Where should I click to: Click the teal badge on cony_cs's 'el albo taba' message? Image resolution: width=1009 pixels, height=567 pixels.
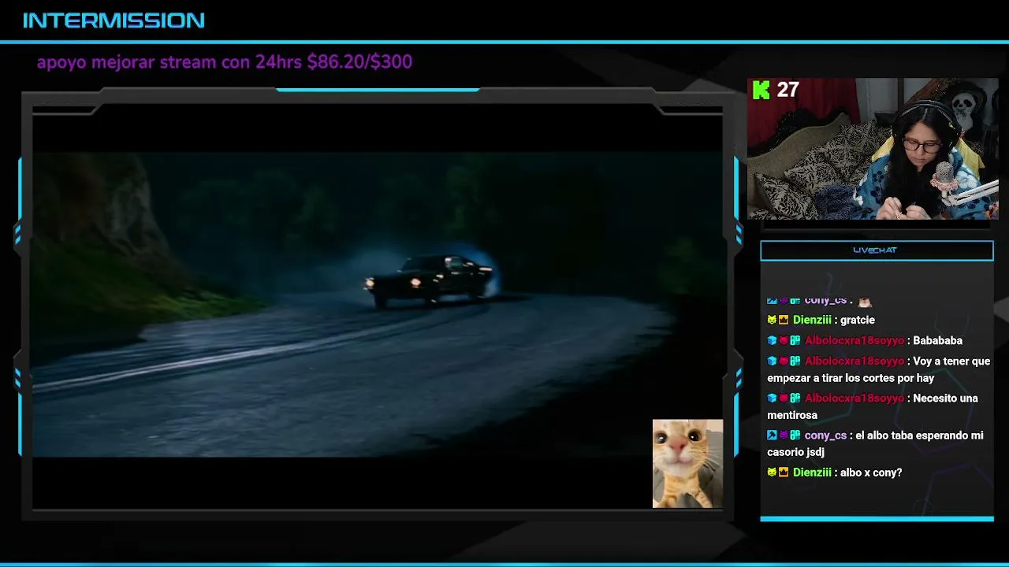[795, 435]
